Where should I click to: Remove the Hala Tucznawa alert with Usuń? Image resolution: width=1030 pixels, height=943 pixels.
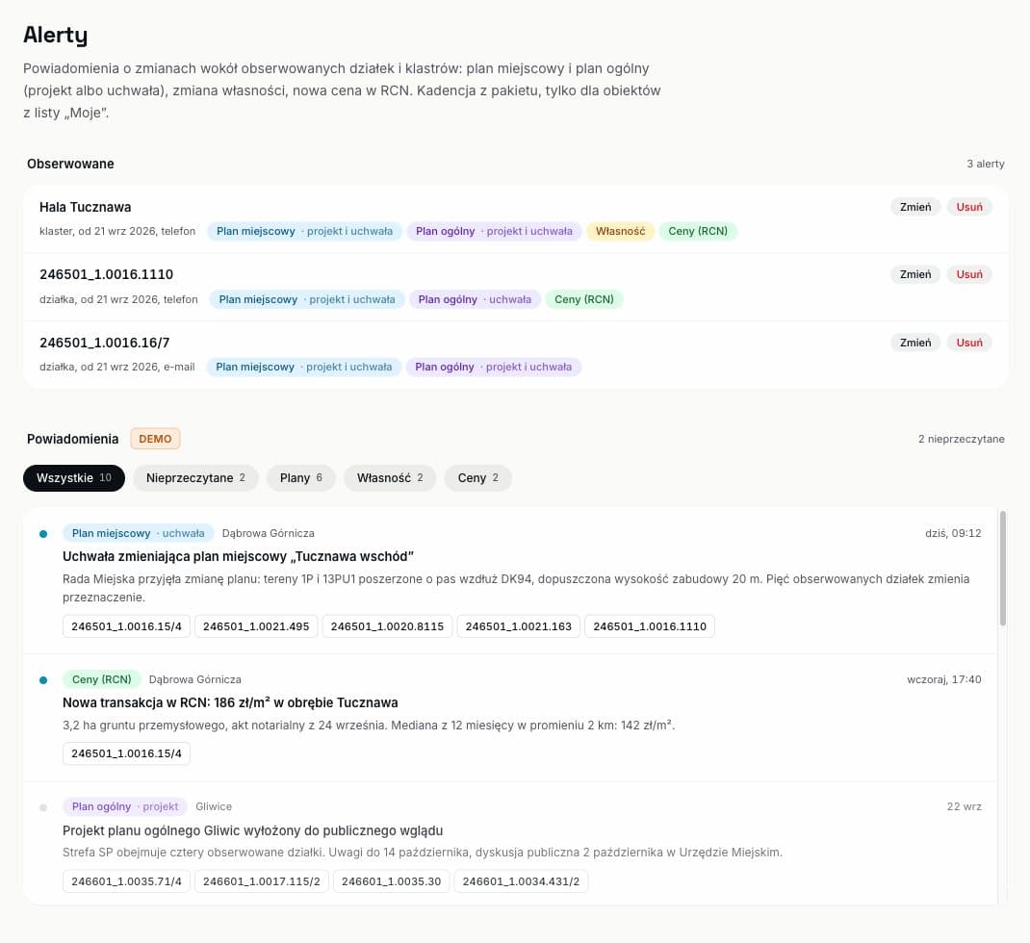pyautogui.click(x=969, y=207)
